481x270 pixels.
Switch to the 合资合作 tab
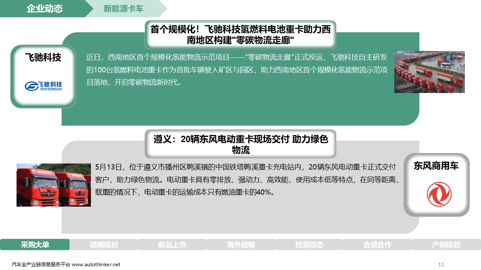[377, 244]
